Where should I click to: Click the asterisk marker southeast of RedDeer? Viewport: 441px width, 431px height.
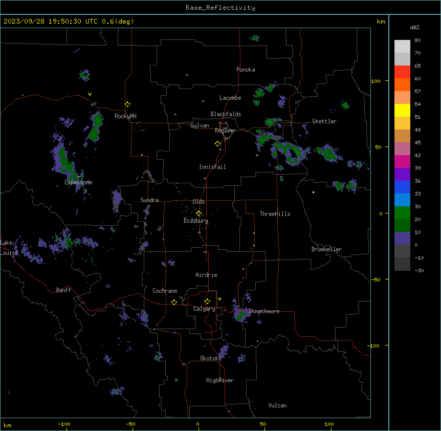(257, 155)
